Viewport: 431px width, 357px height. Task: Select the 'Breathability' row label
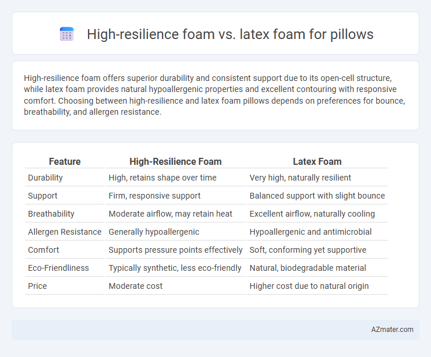pyautogui.click(x=51, y=214)
